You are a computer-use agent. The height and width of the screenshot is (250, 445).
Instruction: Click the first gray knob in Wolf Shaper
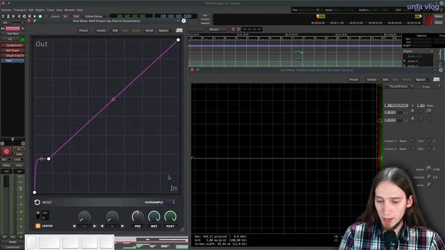pyautogui.click(x=84, y=217)
